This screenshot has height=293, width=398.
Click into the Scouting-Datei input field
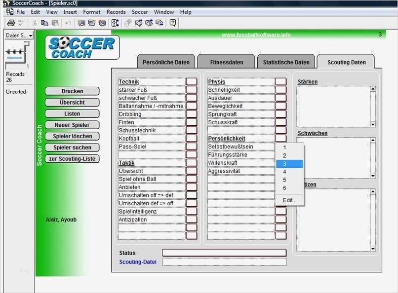point(224,262)
